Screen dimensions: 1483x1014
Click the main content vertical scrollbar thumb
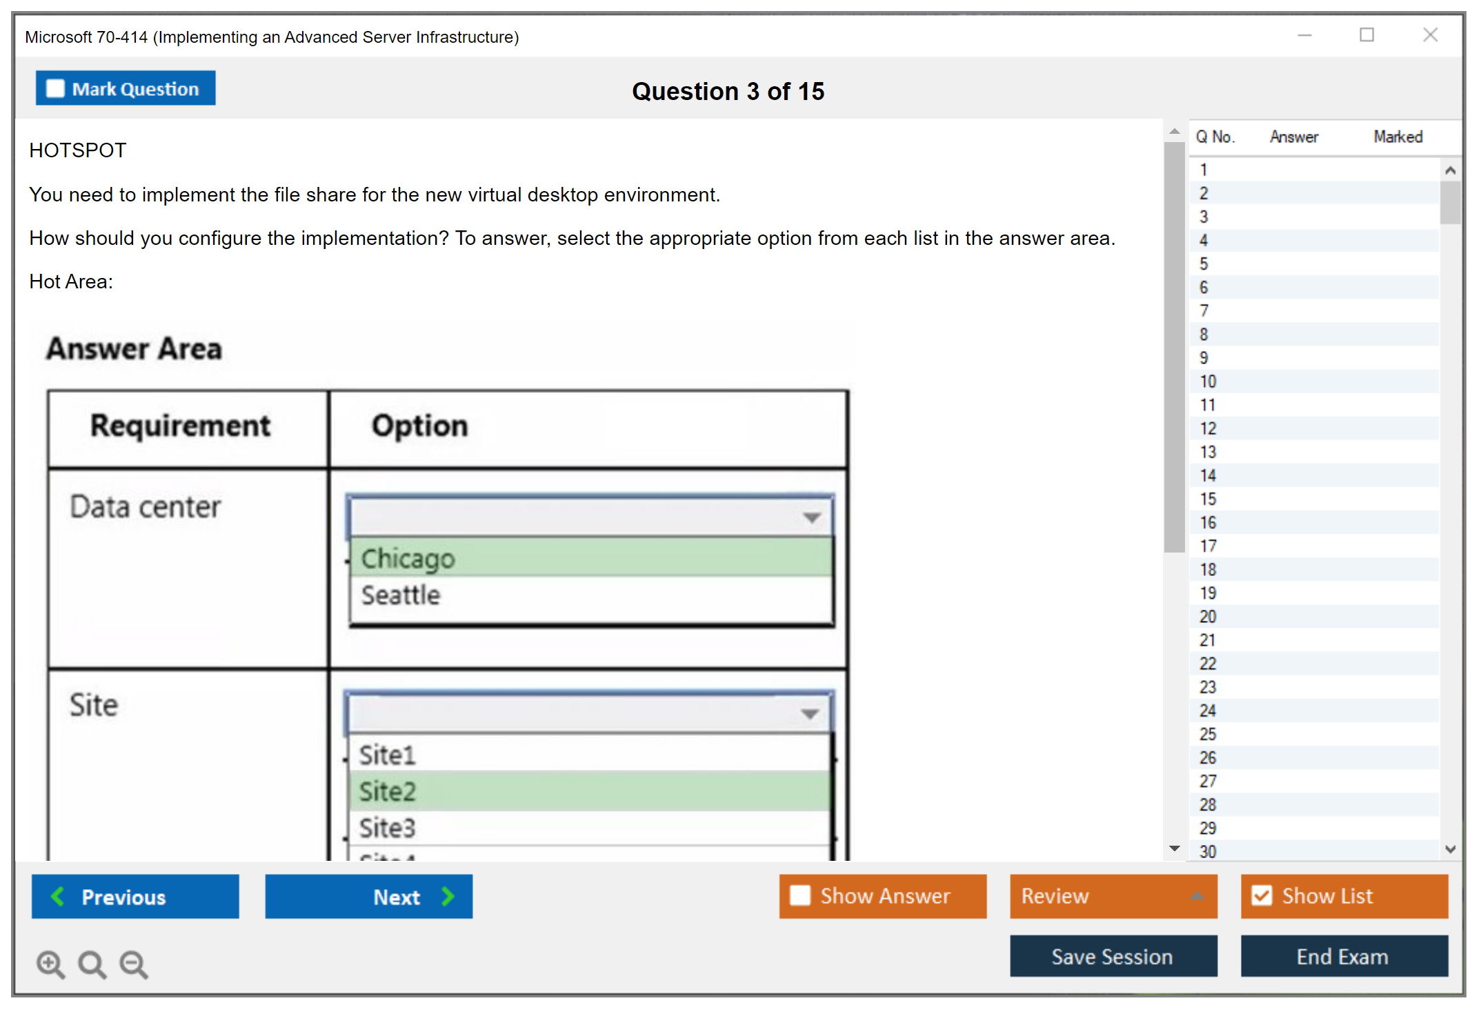pos(1174,345)
